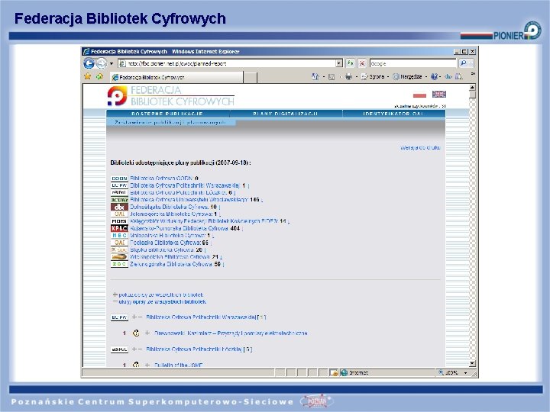Open Śląska Biblioteka Cyfrowa link
This screenshot has width=550, height=412.
162,249
